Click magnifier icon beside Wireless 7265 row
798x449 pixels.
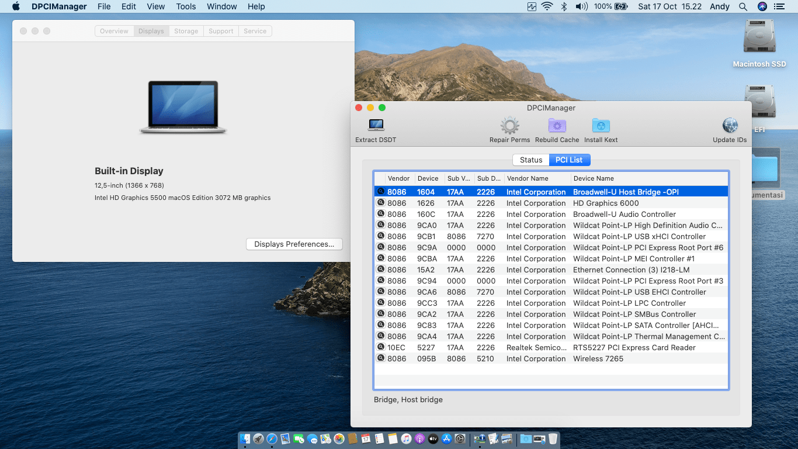(381, 358)
